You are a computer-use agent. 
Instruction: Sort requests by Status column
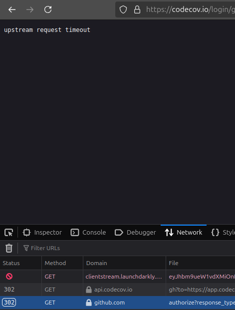coord(21,263)
